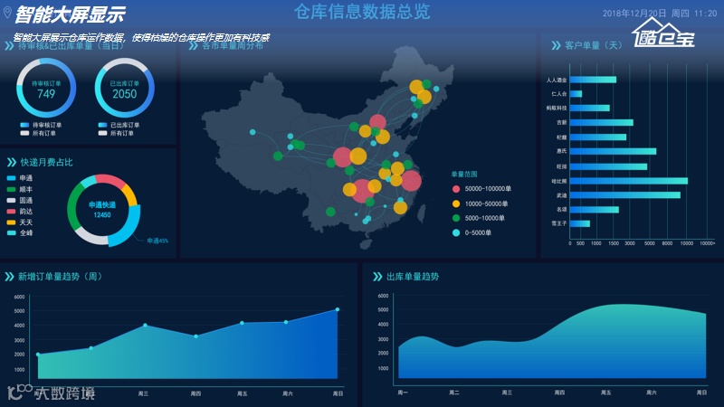Click the double-chevron icon beside 新增订单量趋势(周)
The width and height of the screenshot is (724, 407).
(x=9, y=277)
